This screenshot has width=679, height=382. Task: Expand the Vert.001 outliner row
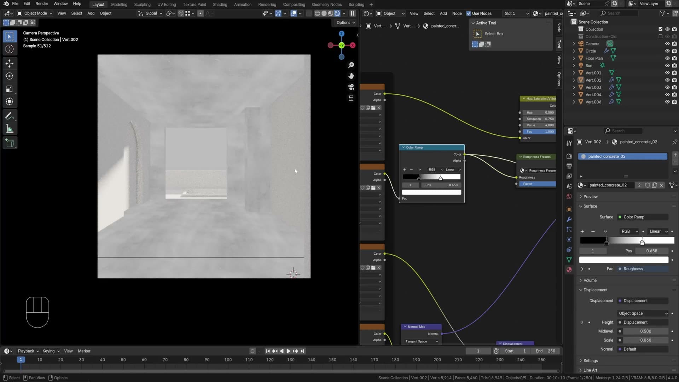coord(574,73)
